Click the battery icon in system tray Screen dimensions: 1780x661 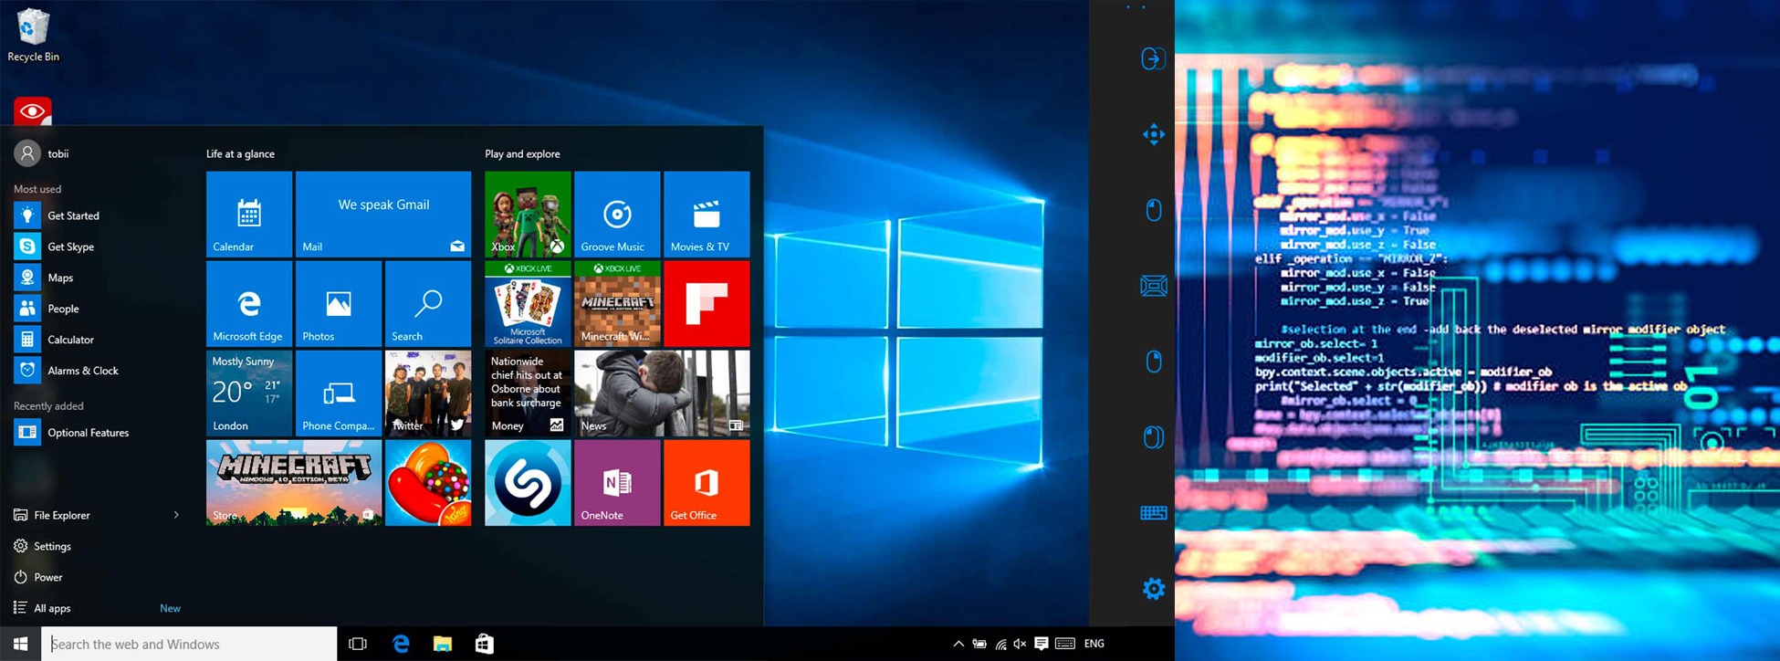point(979,644)
